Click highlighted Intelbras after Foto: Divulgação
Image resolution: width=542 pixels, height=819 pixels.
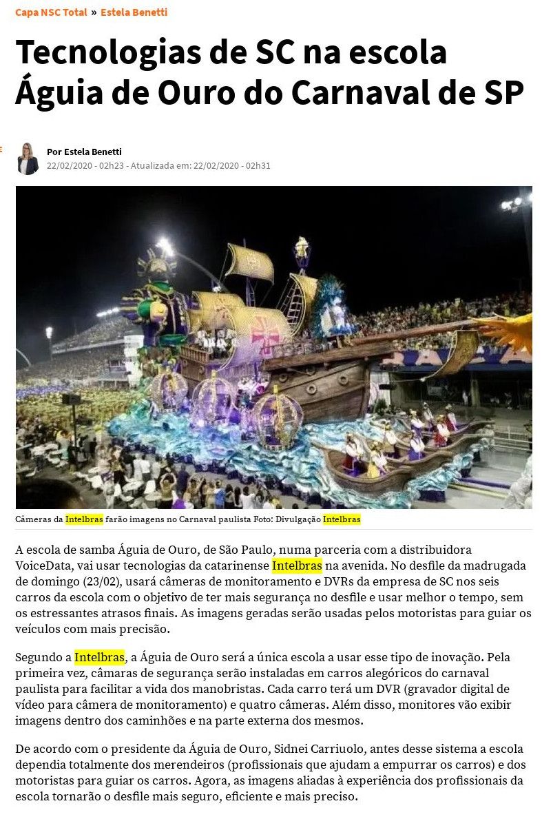(x=342, y=519)
